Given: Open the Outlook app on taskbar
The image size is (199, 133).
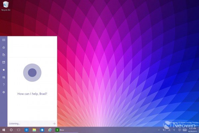Looking at the screenshot, I should point(42,130).
